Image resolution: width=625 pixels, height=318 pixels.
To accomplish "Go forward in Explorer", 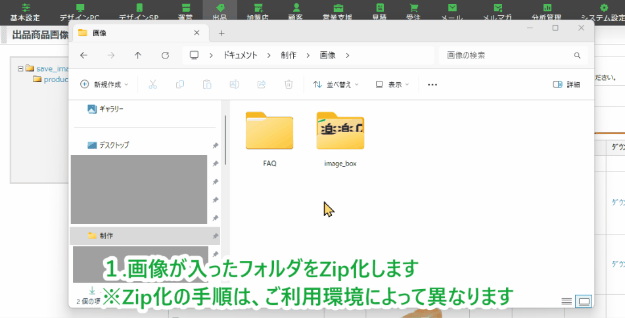I will point(111,55).
